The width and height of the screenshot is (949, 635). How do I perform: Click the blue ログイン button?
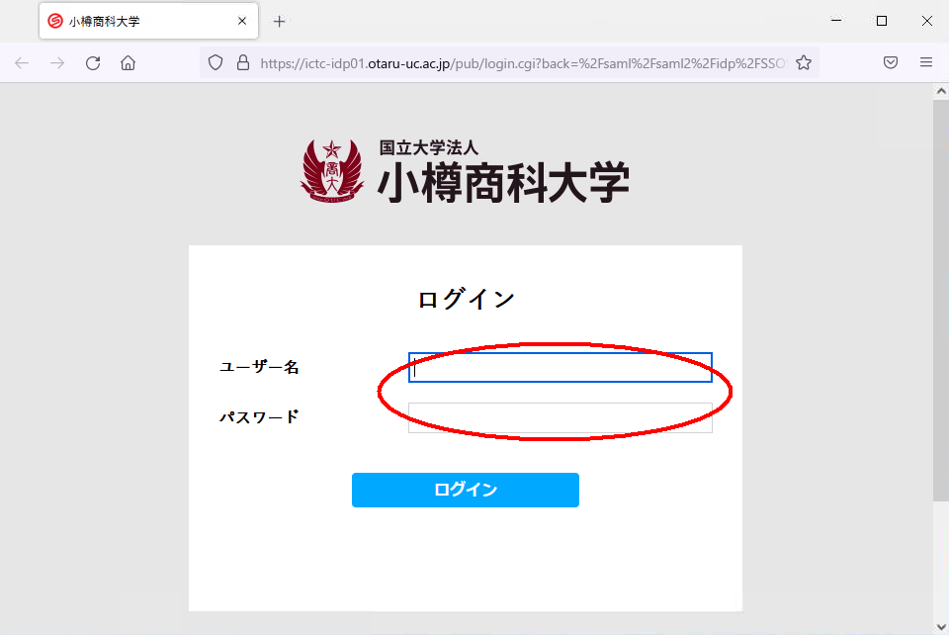(x=466, y=490)
